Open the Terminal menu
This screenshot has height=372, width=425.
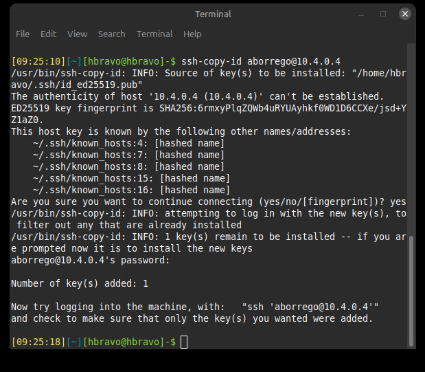tap(154, 34)
